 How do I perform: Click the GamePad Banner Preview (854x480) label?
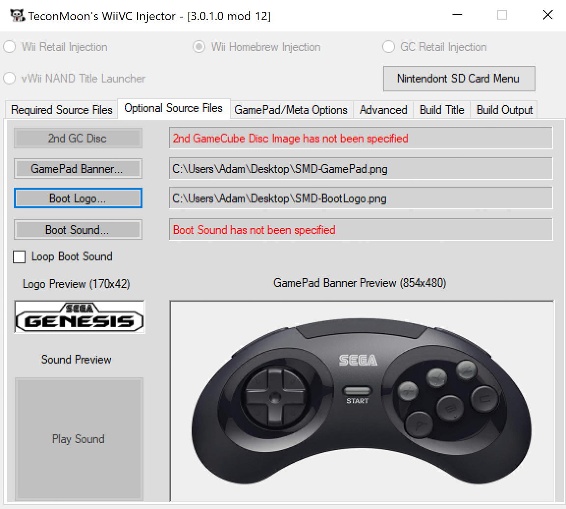click(x=360, y=283)
